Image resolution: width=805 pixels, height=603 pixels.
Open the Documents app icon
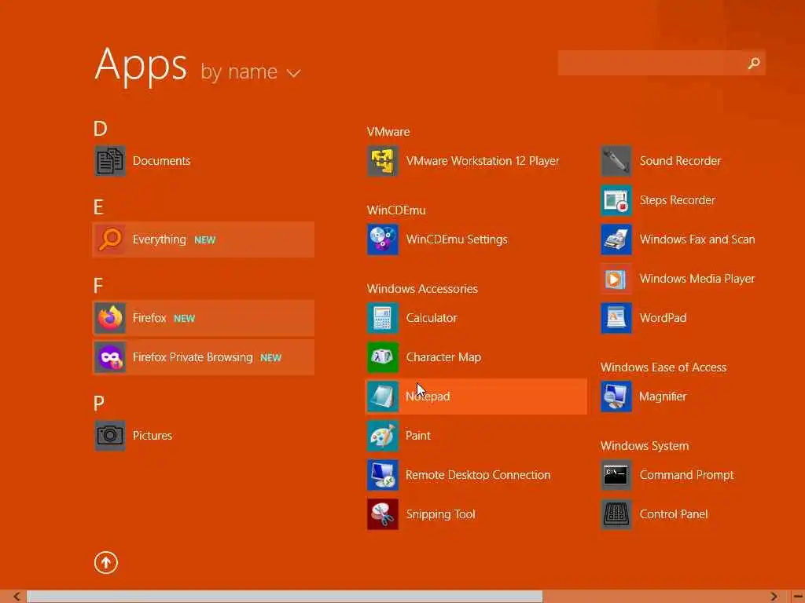(x=110, y=161)
